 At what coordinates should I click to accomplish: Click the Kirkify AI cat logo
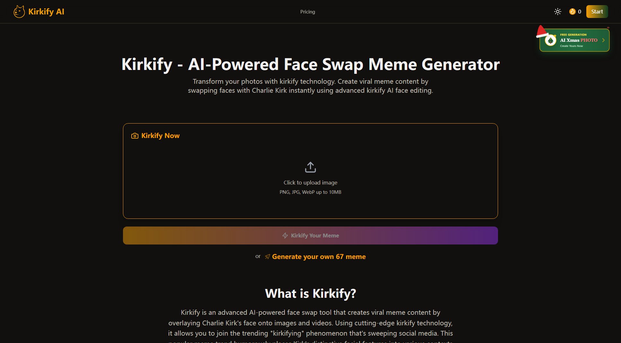tap(19, 12)
